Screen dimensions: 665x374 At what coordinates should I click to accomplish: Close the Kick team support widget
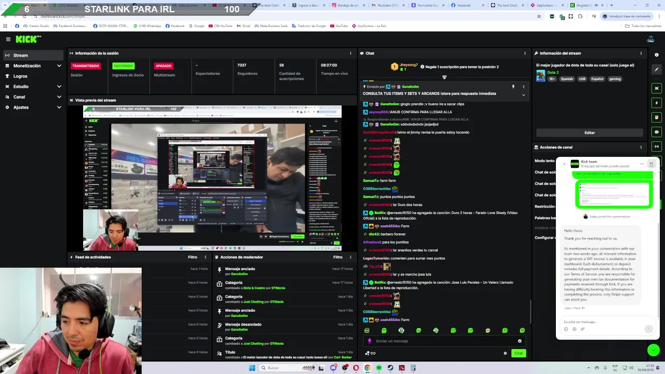tap(651, 164)
